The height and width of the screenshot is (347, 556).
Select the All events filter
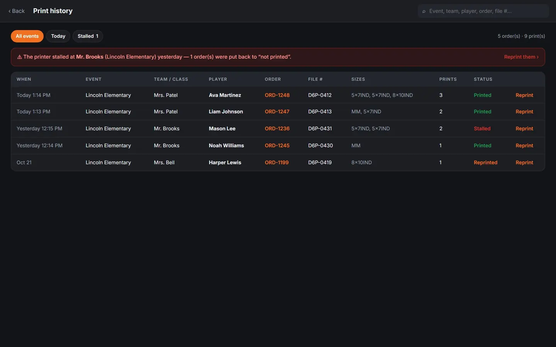27,36
